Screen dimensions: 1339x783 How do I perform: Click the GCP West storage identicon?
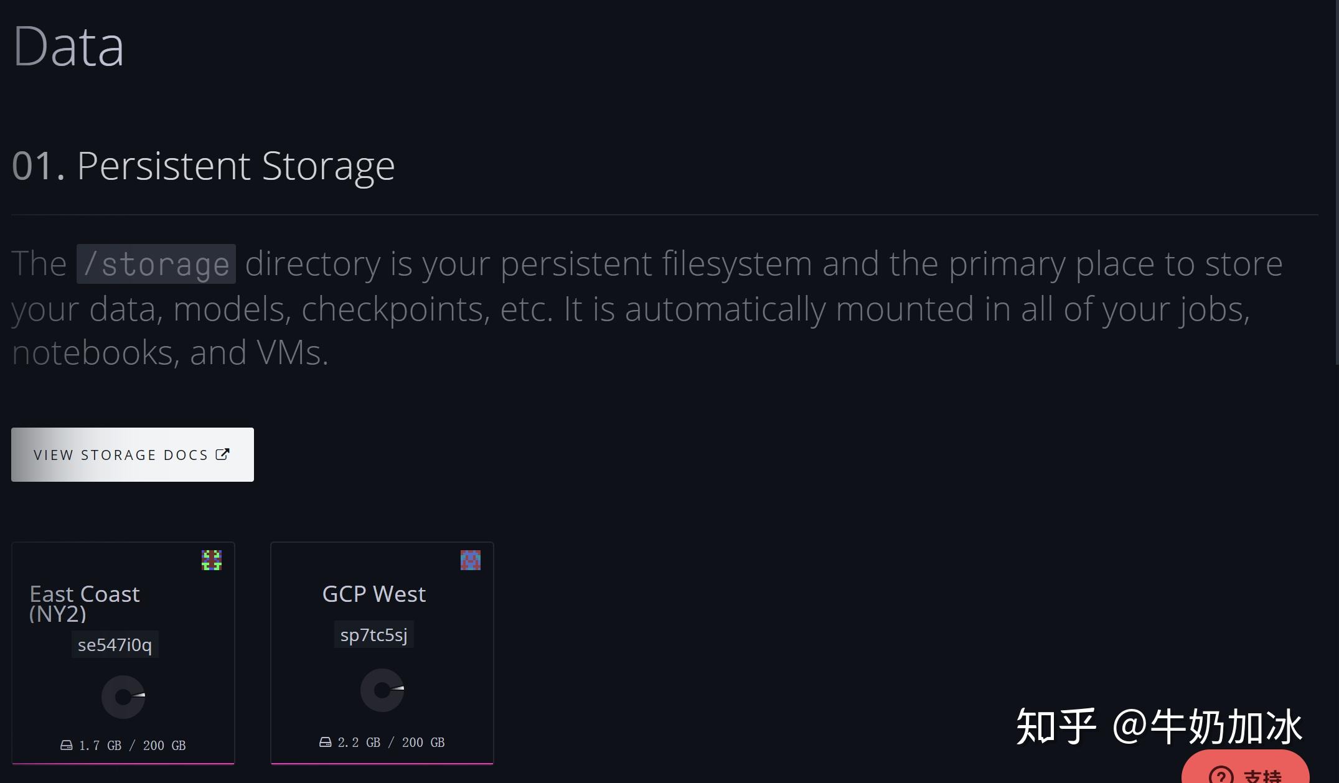click(471, 560)
